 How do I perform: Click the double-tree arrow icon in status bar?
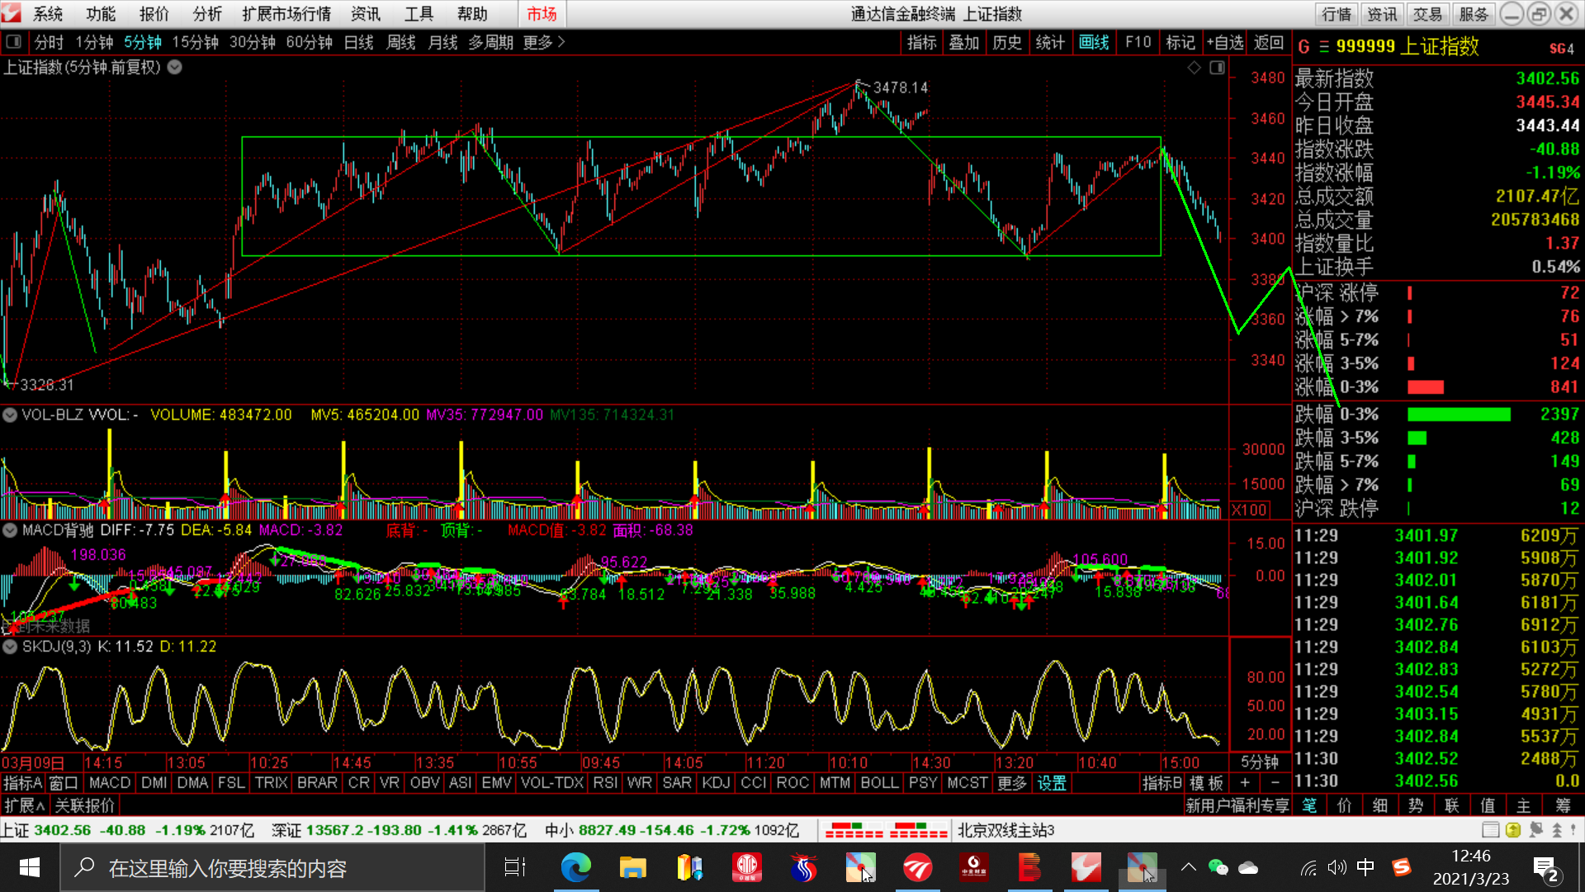[1557, 830]
